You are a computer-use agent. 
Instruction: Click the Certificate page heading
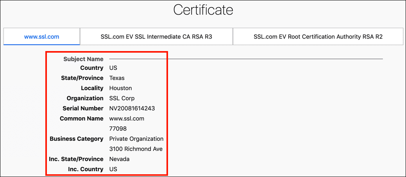point(203,11)
